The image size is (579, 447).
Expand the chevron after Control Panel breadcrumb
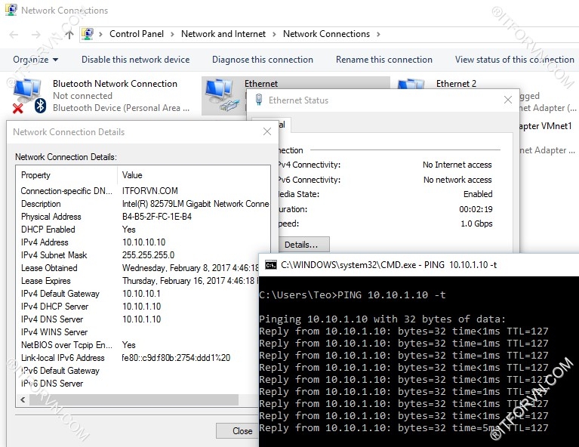pyautogui.click(x=171, y=34)
